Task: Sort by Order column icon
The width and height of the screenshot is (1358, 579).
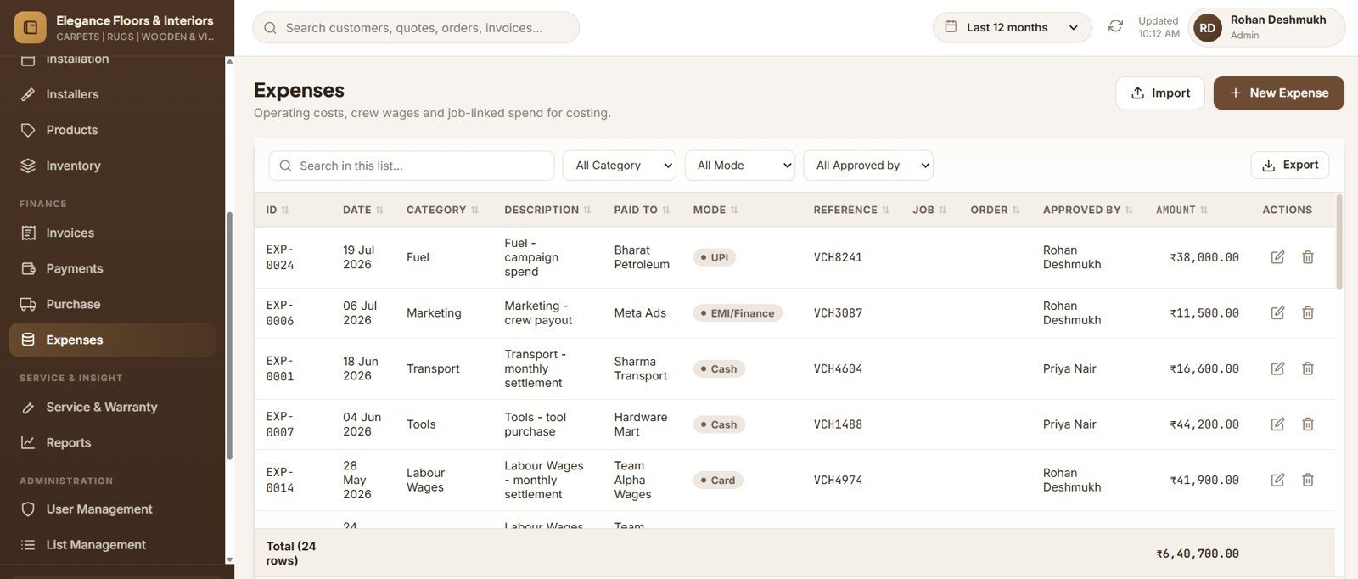Action: point(1016,210)
